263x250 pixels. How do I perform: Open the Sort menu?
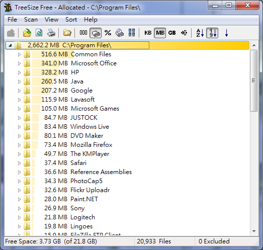click(71, 20)
